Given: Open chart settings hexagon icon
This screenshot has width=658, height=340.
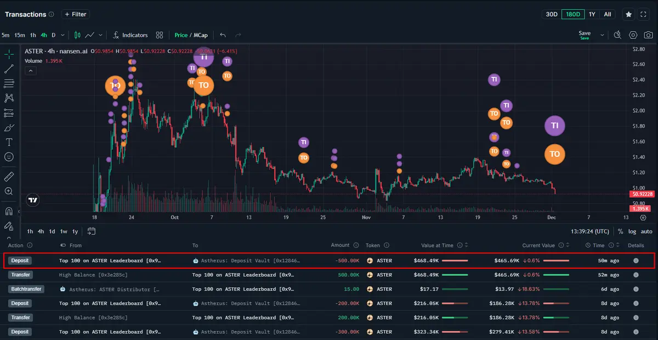Looking at the screenshot, I should [633, 35].
